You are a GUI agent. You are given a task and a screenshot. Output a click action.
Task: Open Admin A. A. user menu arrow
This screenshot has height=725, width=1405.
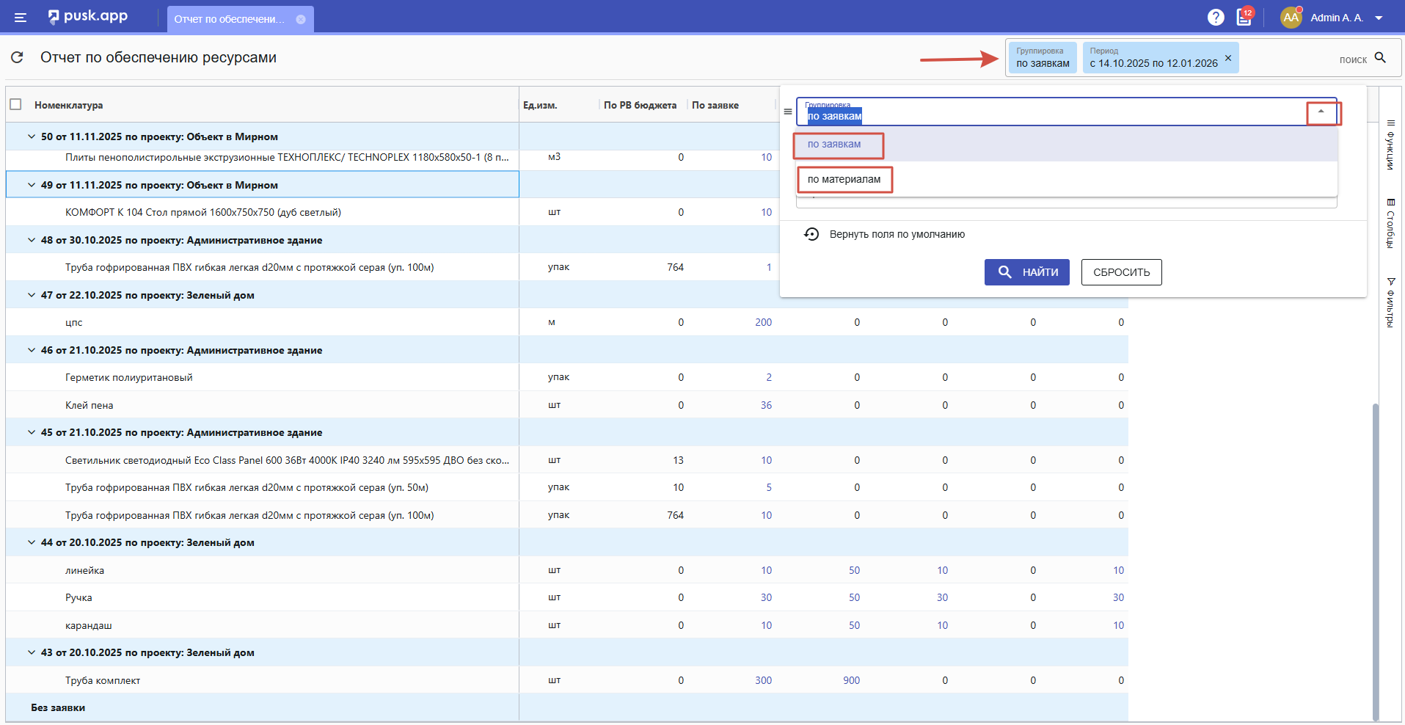pyautogui.click(x=1379, y=18)
